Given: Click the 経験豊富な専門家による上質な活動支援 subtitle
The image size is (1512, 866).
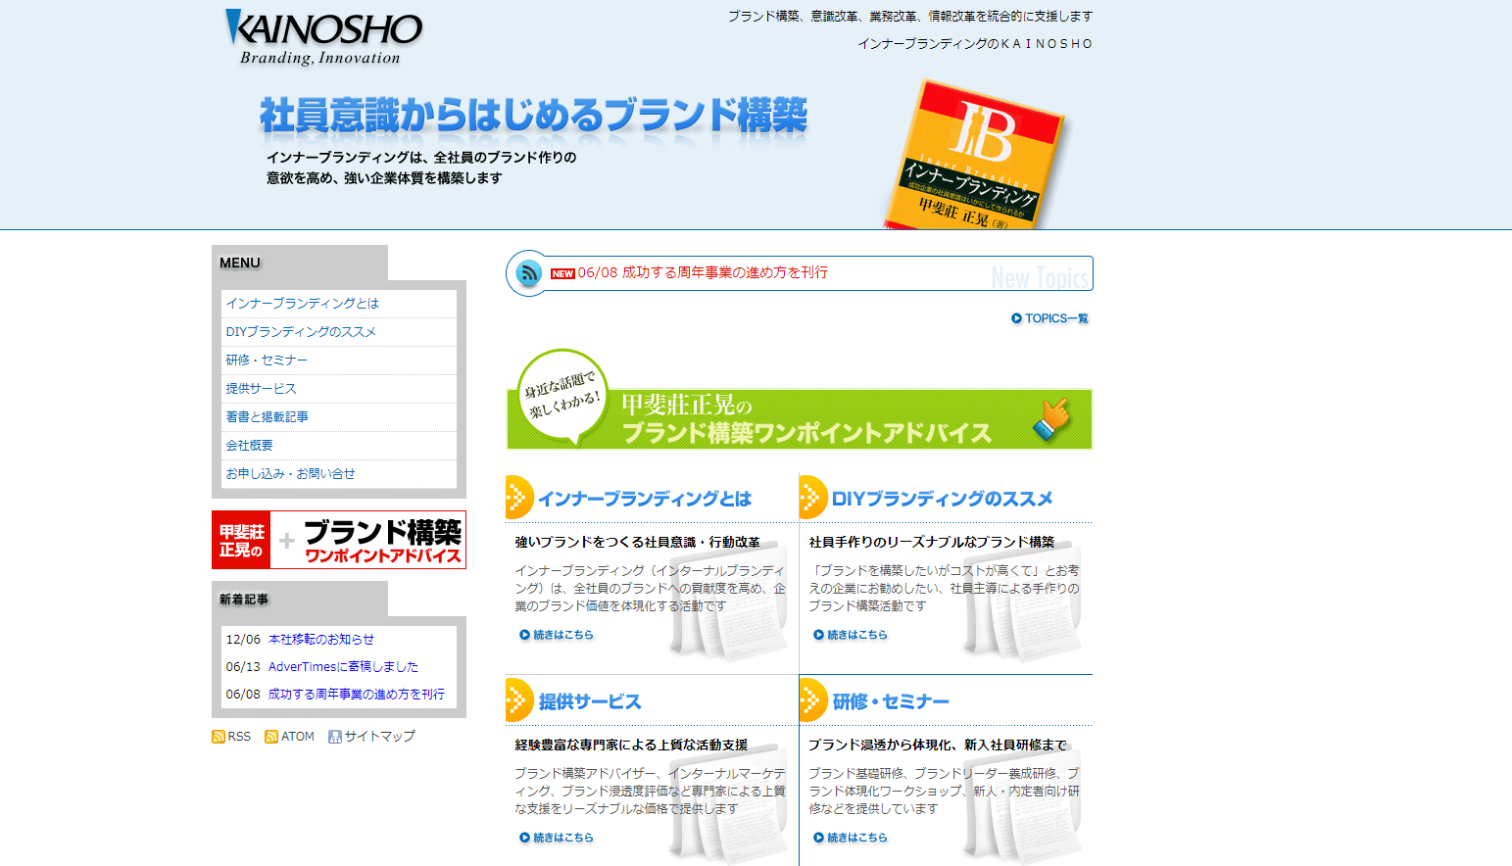Looking at the screenshot, I should [x=631, y=745].
